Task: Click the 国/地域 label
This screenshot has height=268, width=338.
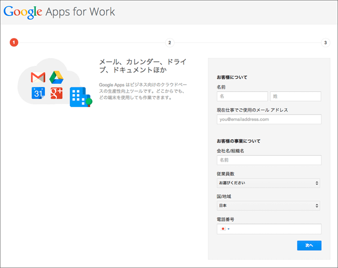Action: tap(224, 196)
